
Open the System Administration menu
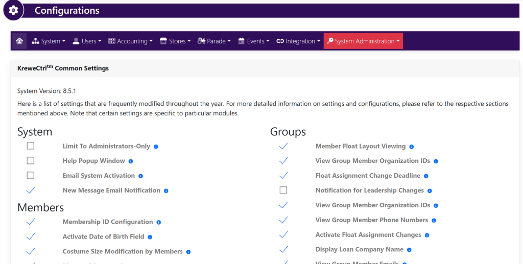[363, 41]
